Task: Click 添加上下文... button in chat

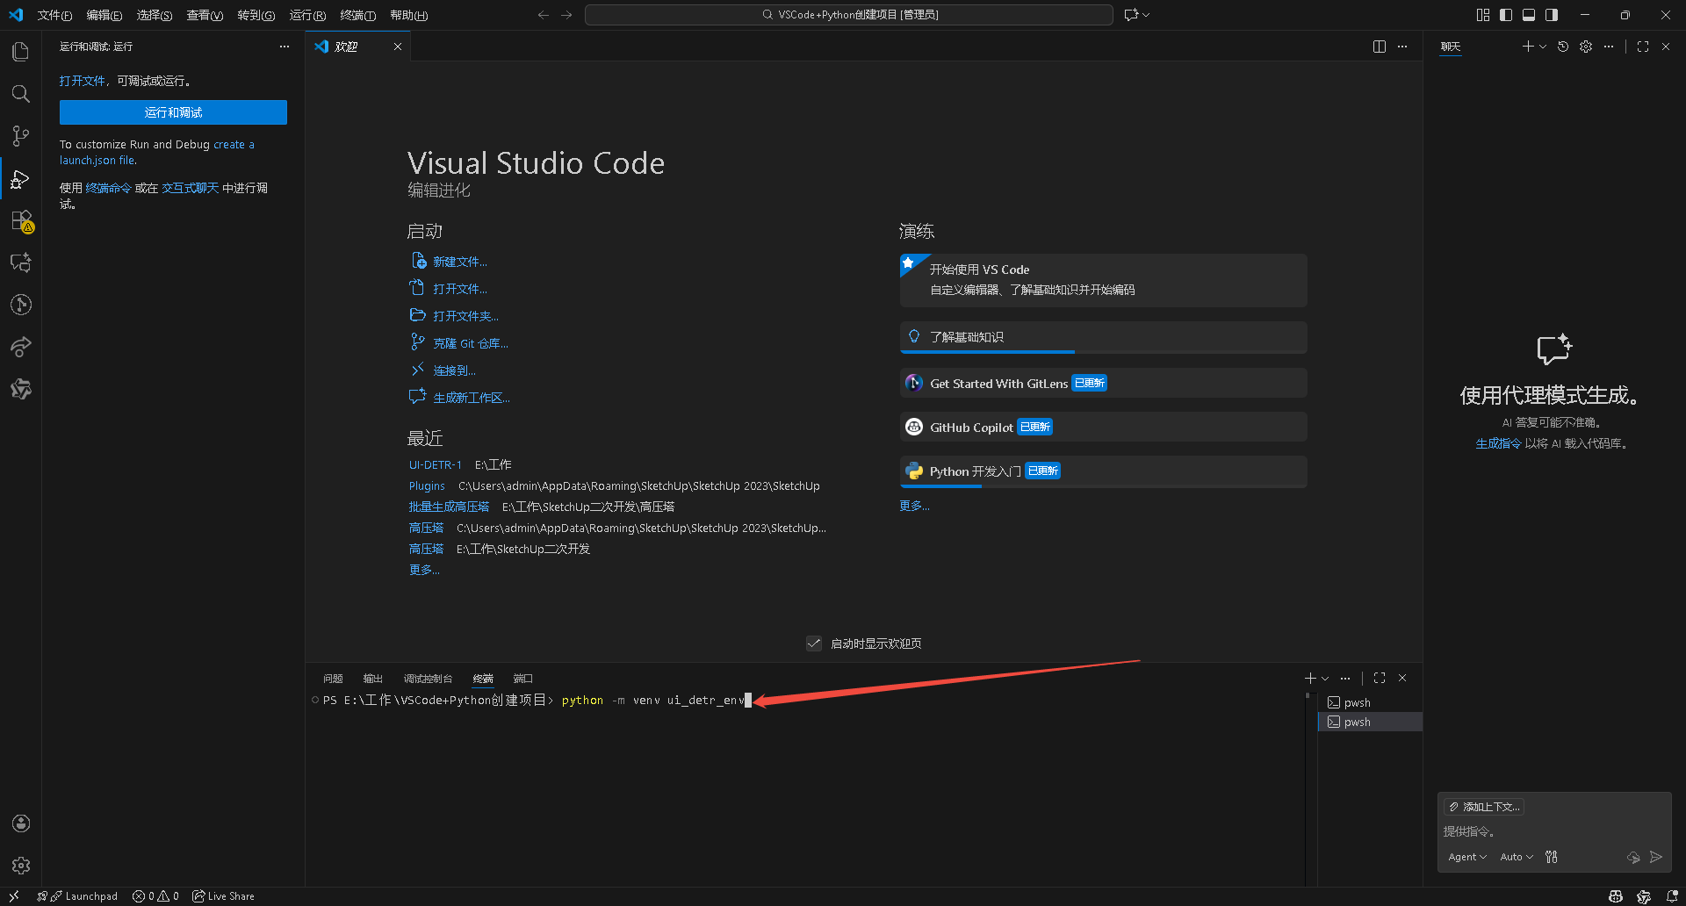Action: pyautogui.click(x=1484, y=807)
